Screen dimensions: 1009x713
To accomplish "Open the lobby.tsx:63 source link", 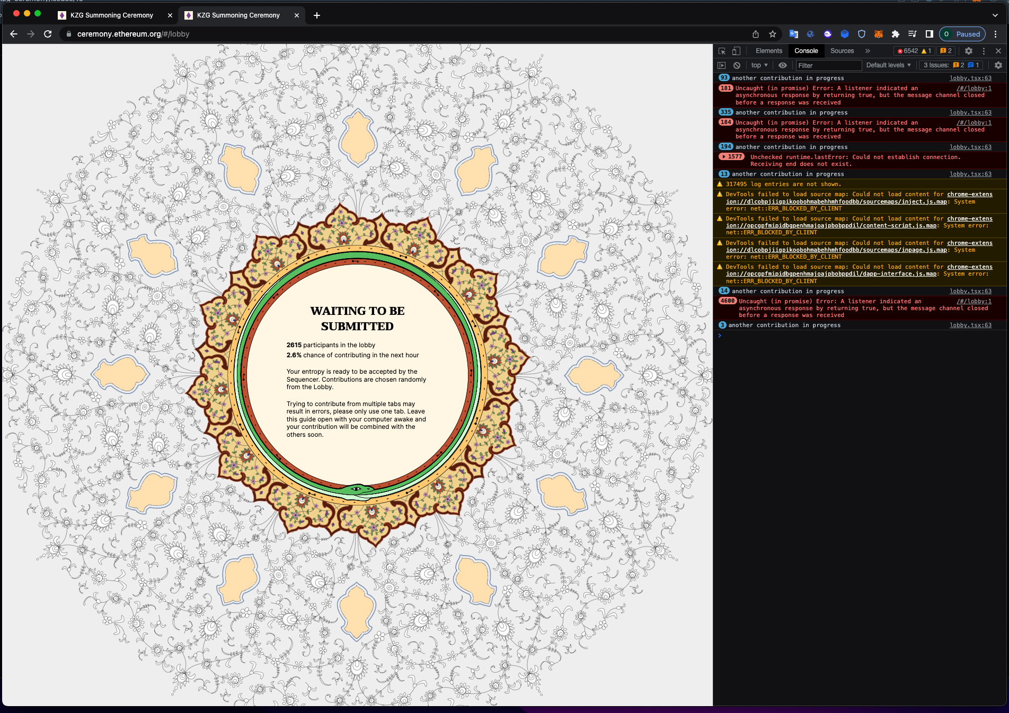I will tap(970, 78).
